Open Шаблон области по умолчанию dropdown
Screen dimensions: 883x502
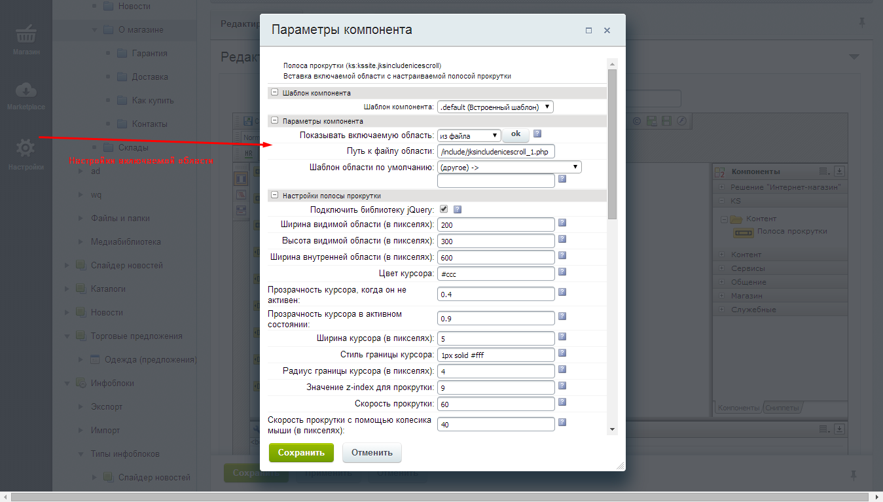pyautogui.click(x=509, y=167)
